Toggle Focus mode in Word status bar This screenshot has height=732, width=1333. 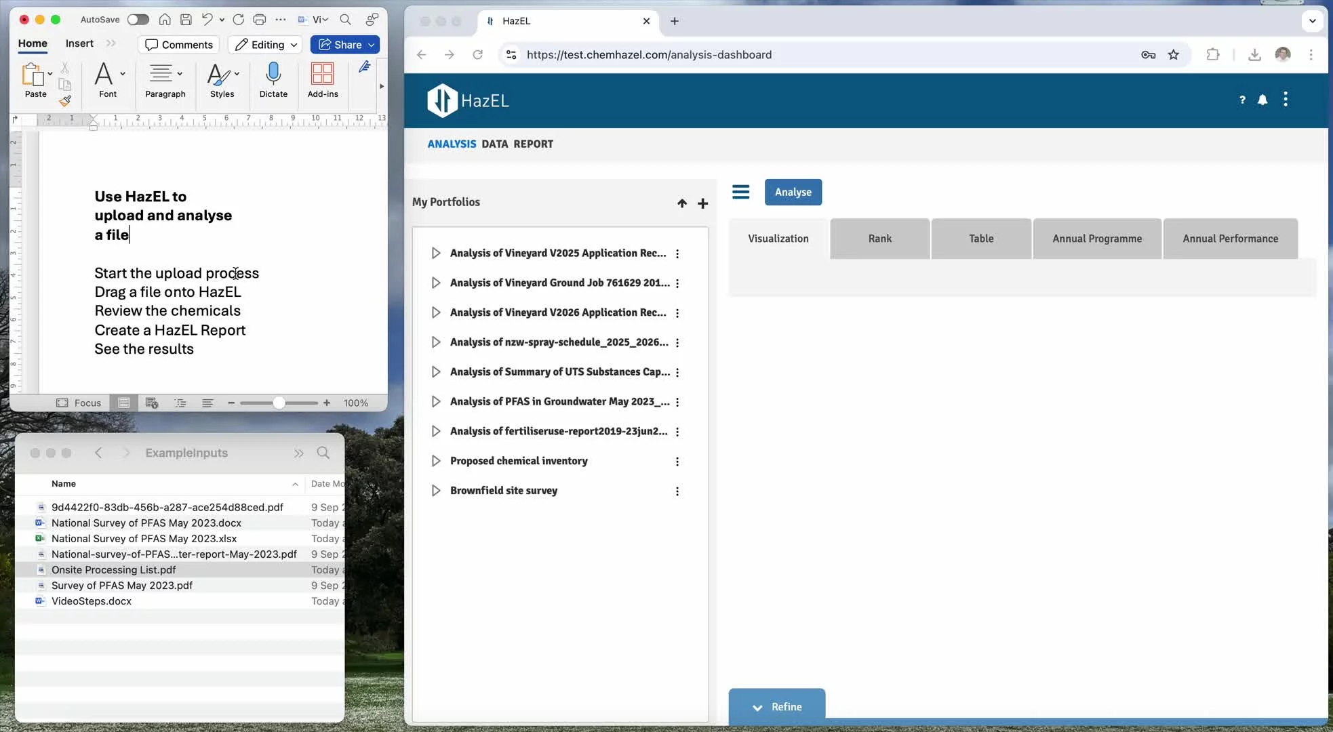tap(79, 403)
